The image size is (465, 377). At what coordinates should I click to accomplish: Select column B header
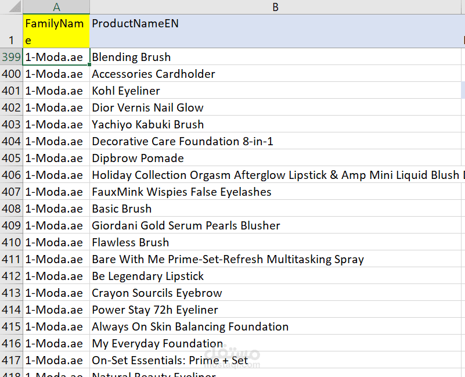[275, 7]
